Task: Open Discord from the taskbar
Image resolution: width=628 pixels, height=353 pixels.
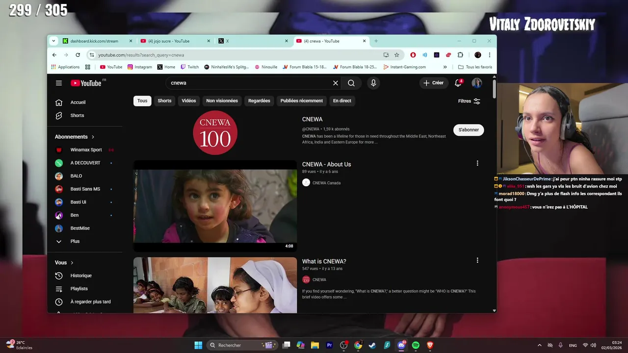Action: [401, 345]
